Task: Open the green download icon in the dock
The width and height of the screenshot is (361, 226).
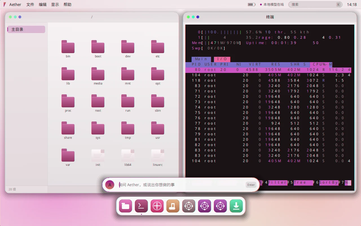Action: tap(236, 206)
